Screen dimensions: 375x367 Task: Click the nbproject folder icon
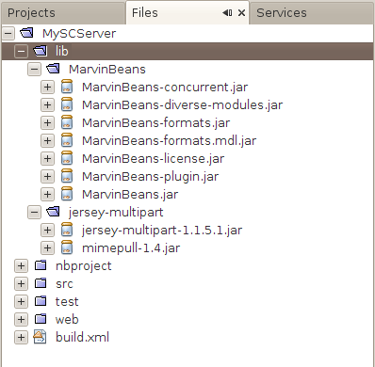(x=41, y=265)
